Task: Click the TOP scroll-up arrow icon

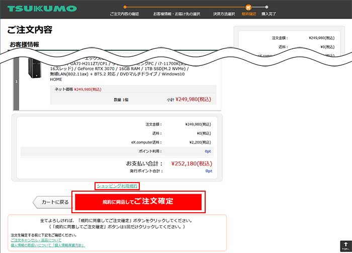Action: coord(345,246)
